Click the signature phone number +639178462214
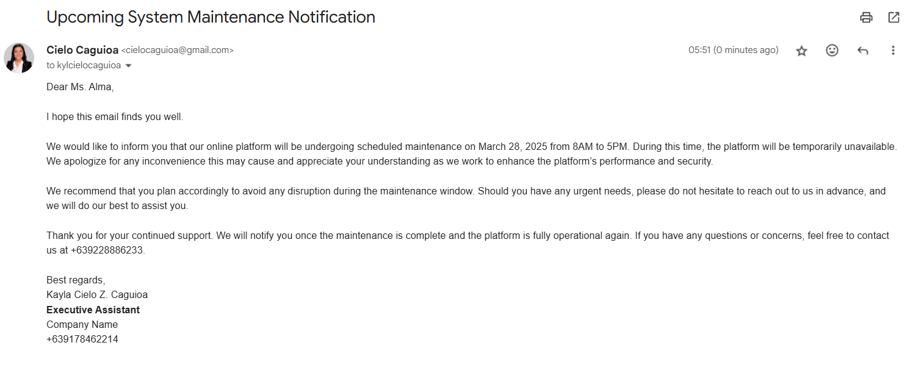The width and height of the screenshot is (910, 373). coord(82,339)
